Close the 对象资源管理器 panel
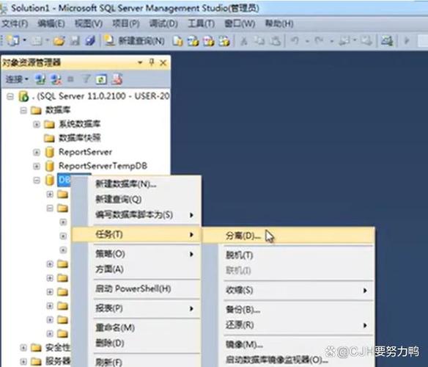This screenshot has height=367, width=428. [x=163, y=63]
